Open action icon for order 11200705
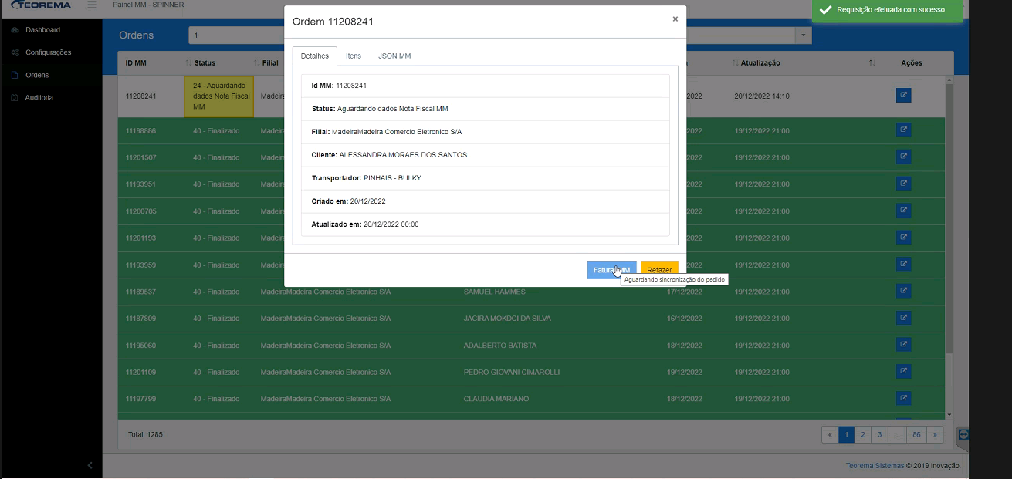The image size is (1012, 479). click(903, 211)
